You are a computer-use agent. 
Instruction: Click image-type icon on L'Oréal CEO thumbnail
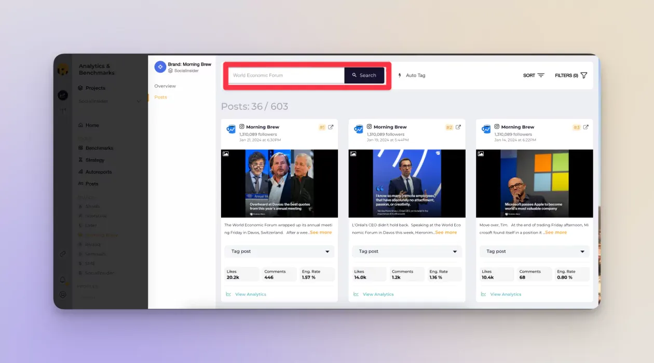point(353,153)
